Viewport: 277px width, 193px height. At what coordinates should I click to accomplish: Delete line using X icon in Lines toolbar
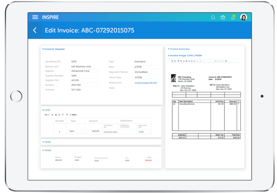point(59,115)
